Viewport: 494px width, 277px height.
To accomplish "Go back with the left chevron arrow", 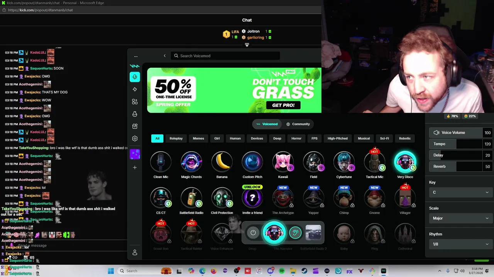I will (x=164, y=56).
